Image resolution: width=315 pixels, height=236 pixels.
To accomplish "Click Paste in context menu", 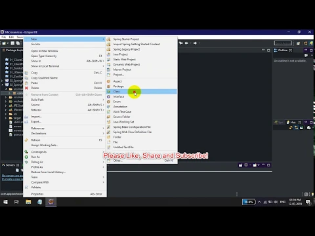I will click(x=65, y=83).
